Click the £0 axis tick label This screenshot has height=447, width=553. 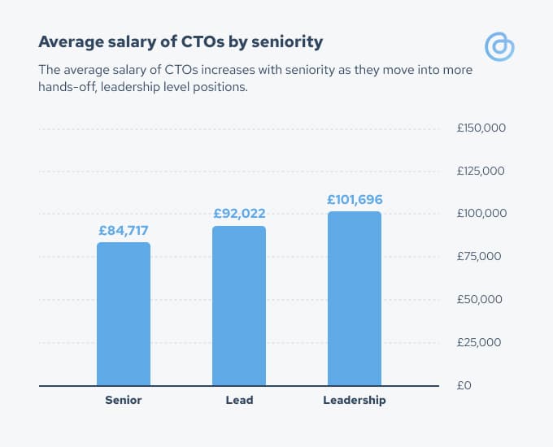click(464, 385)
